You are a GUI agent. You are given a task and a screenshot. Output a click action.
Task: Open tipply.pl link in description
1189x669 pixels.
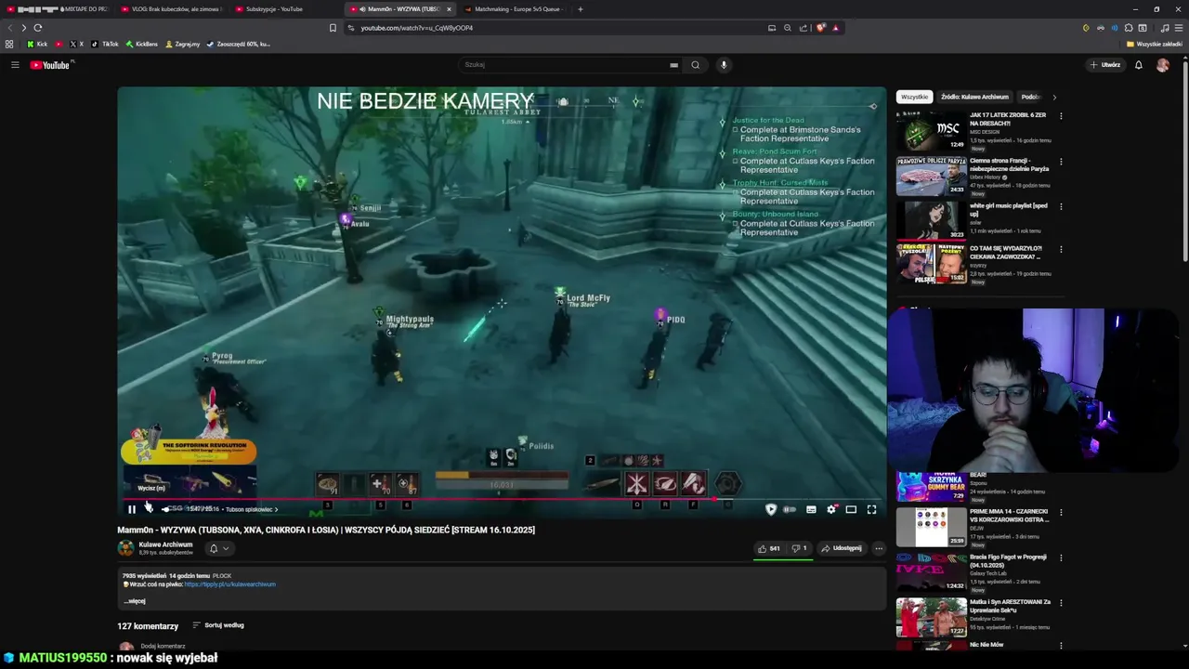point(230,584)
